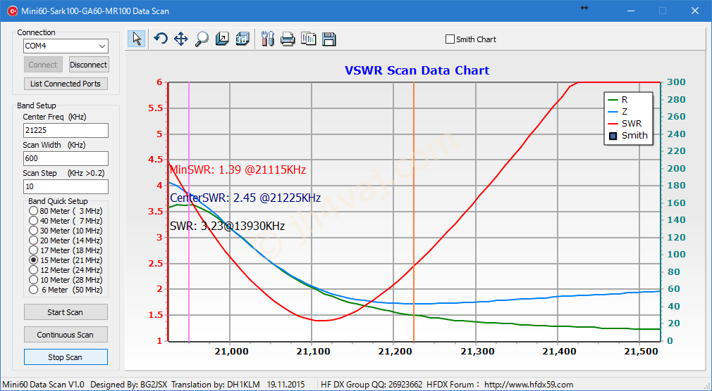This screenshot has width=712, height=391.
Task: Close the Data Scan window
Action: click(x=695, y=11)
